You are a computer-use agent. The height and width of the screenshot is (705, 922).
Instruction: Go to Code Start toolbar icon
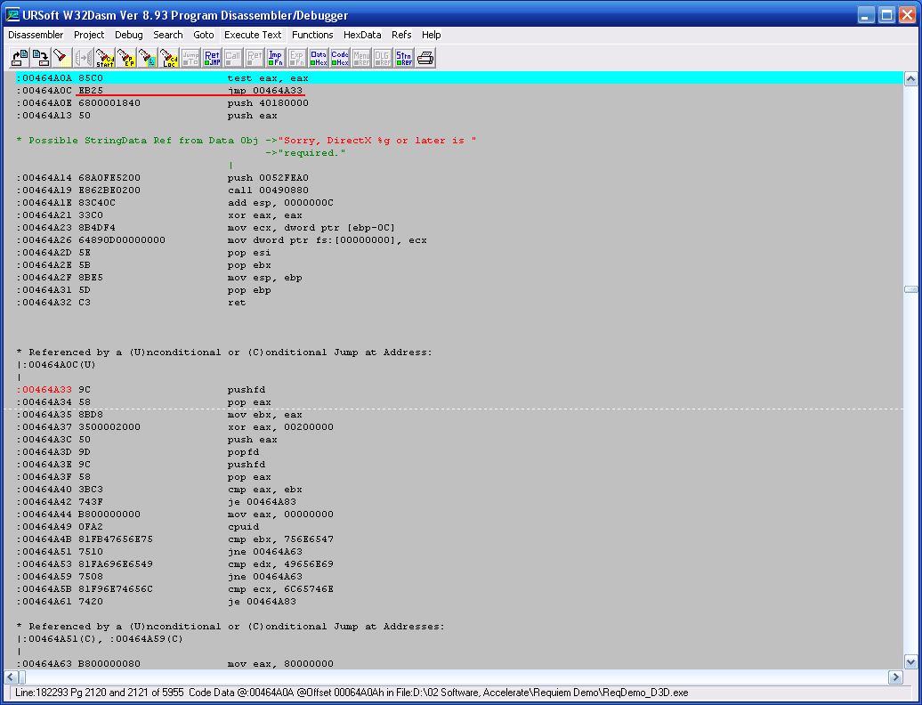coord(105,58)
